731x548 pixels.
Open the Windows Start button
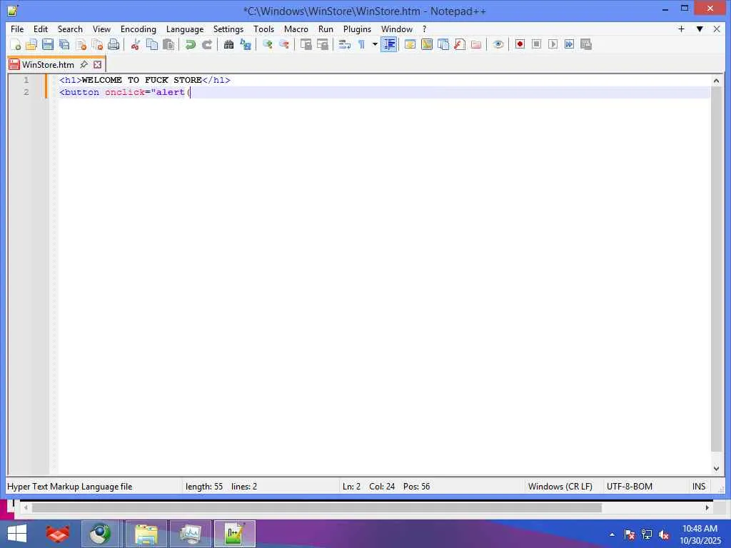(x=17, y=534)
